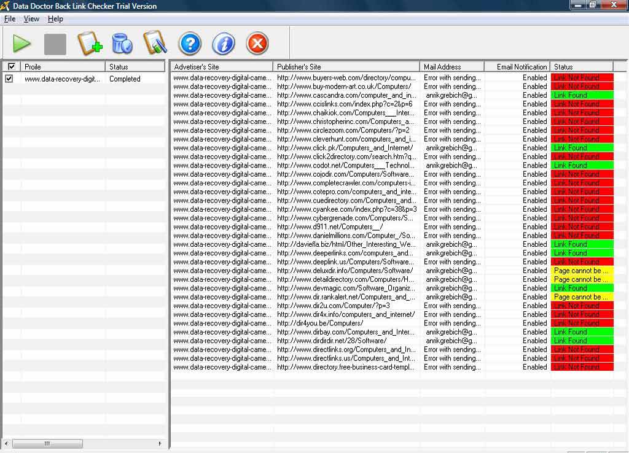Select the dir2u.com Computer row

tap(393, 306)
